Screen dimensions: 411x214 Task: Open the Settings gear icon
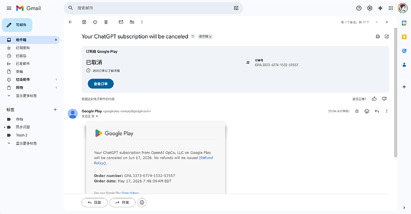(369, 8)
